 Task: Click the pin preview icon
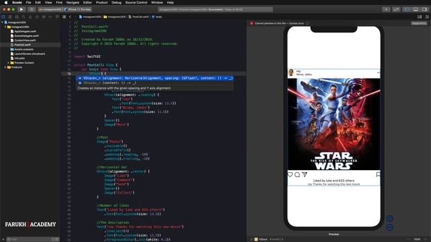(x=251, y=239)
